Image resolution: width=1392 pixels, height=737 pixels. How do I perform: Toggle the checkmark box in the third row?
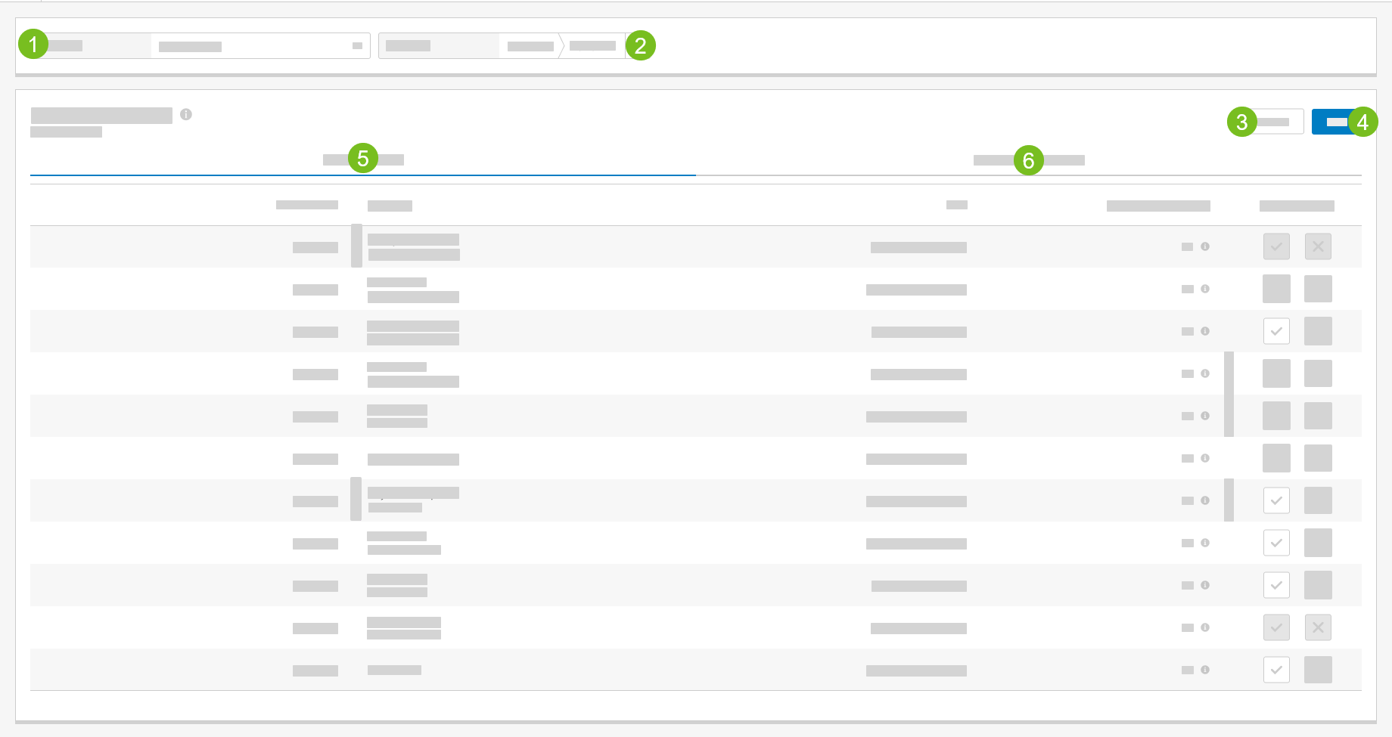pyautogui.click(x=1276, y=331)
